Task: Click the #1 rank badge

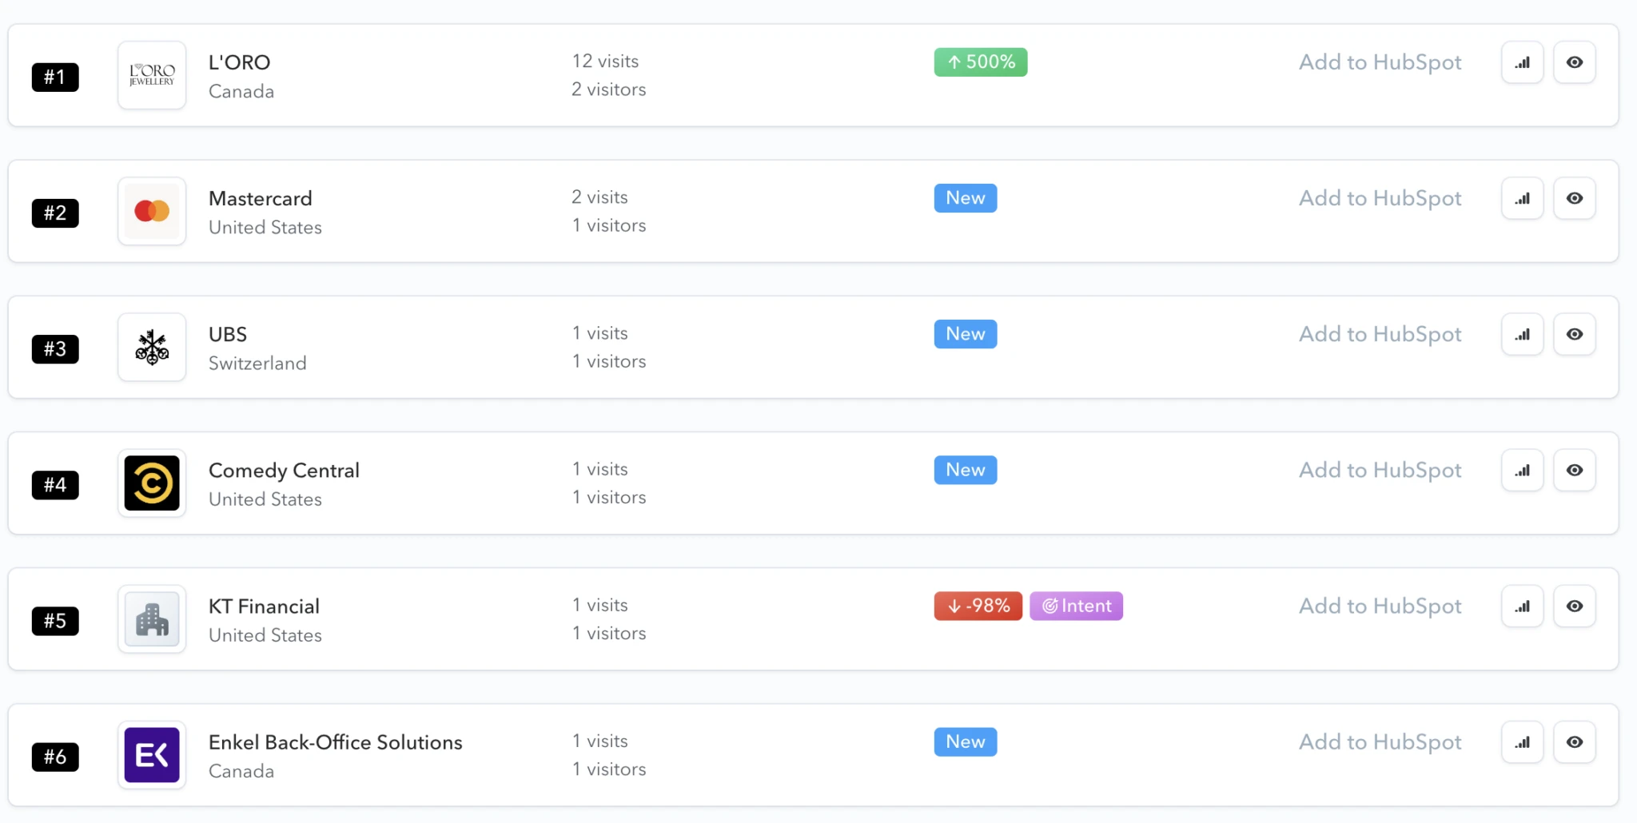Action: pyautogui.click(x=55, y=77)
